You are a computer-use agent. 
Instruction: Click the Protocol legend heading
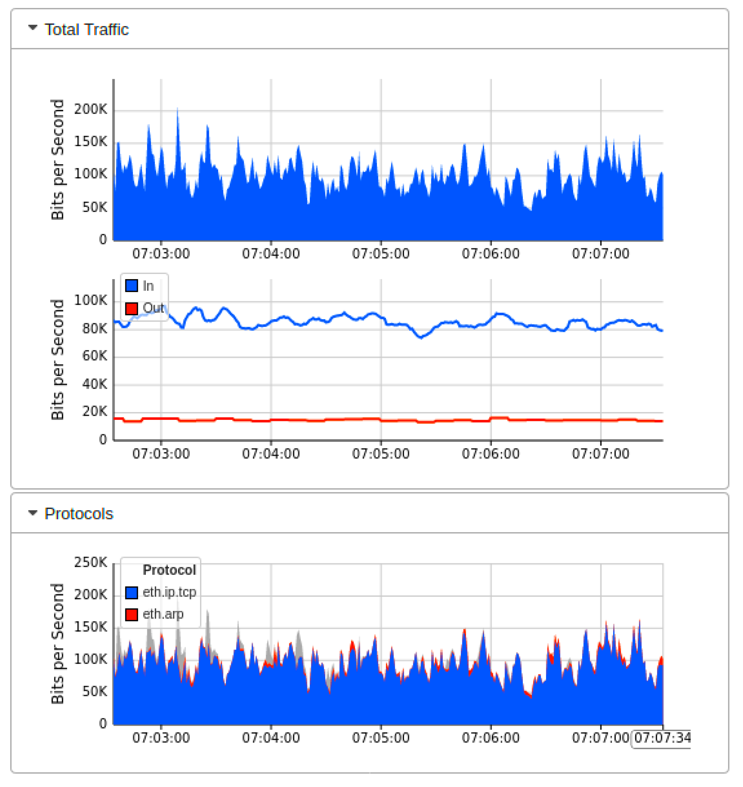click(169, 570)
